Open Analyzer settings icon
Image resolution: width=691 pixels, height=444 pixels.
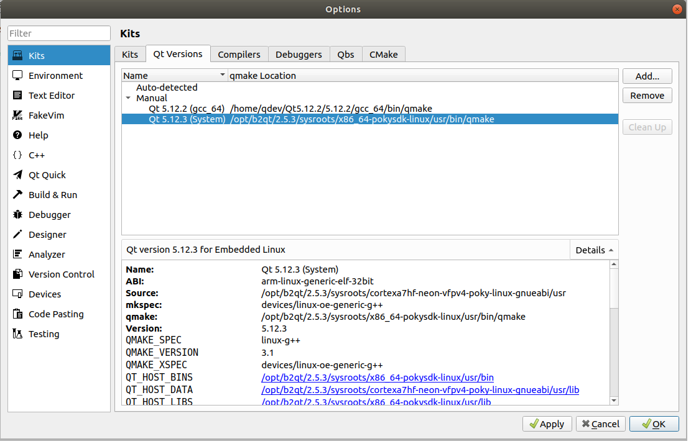coord(17,254)
